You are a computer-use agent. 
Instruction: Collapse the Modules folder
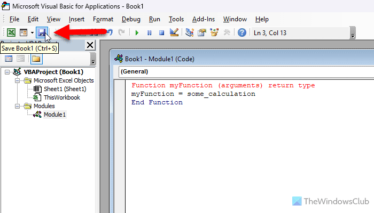(18, 106)
